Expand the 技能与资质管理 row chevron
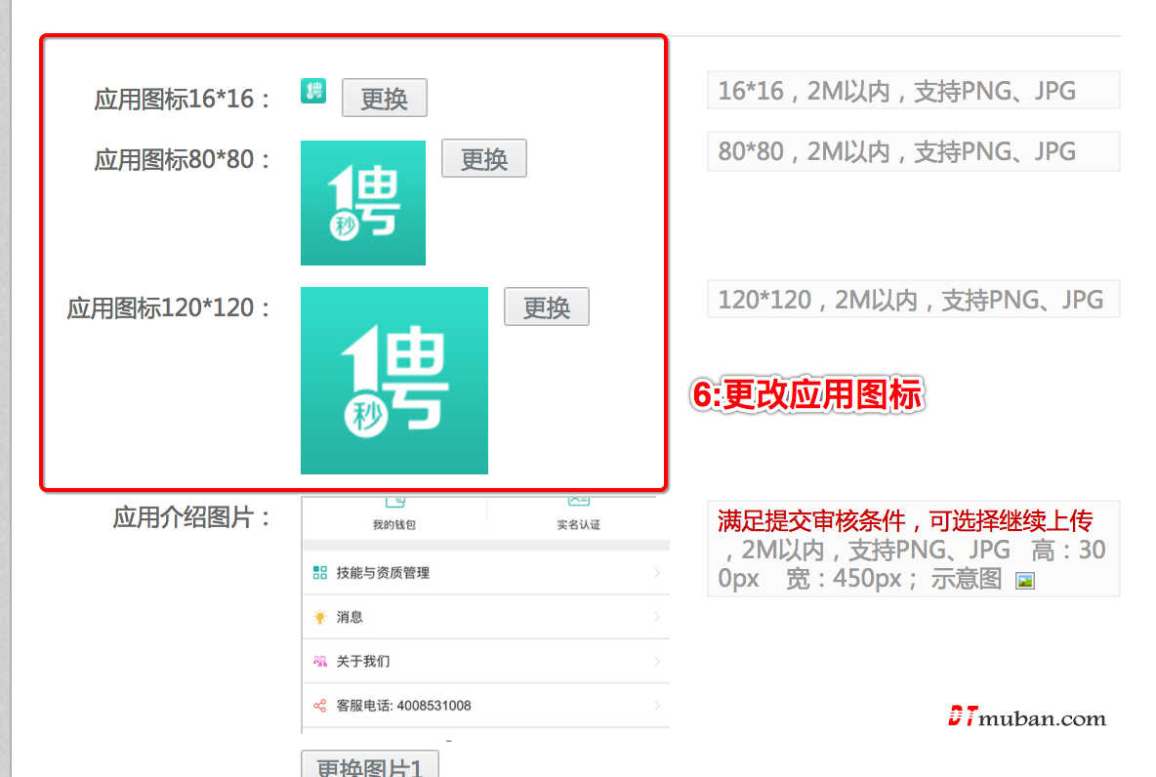1156x777 pixels. click(x=657, y=573)
